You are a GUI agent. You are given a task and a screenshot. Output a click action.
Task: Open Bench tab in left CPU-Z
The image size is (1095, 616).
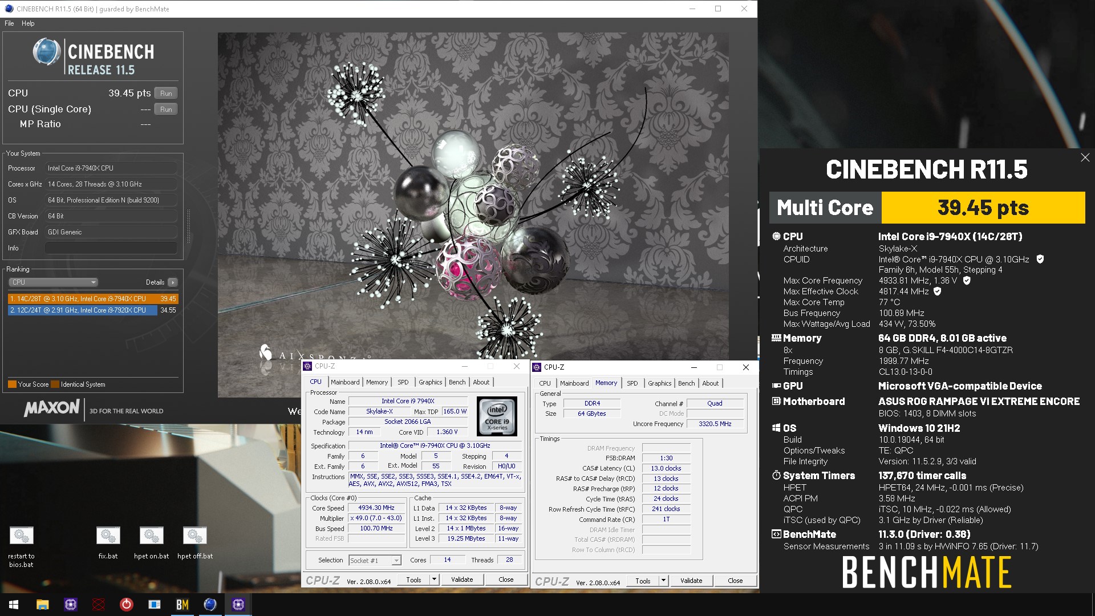click(457, 382)
